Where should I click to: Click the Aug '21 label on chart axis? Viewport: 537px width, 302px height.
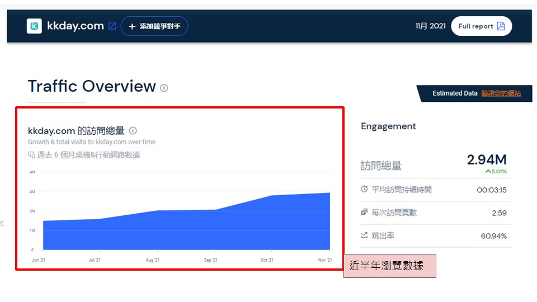[x=152, y=260]
